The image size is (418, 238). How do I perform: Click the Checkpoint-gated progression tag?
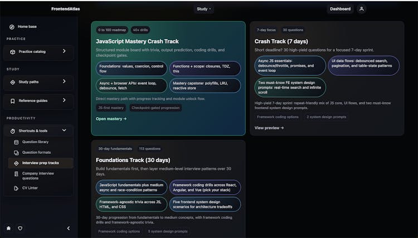[155, 108]
